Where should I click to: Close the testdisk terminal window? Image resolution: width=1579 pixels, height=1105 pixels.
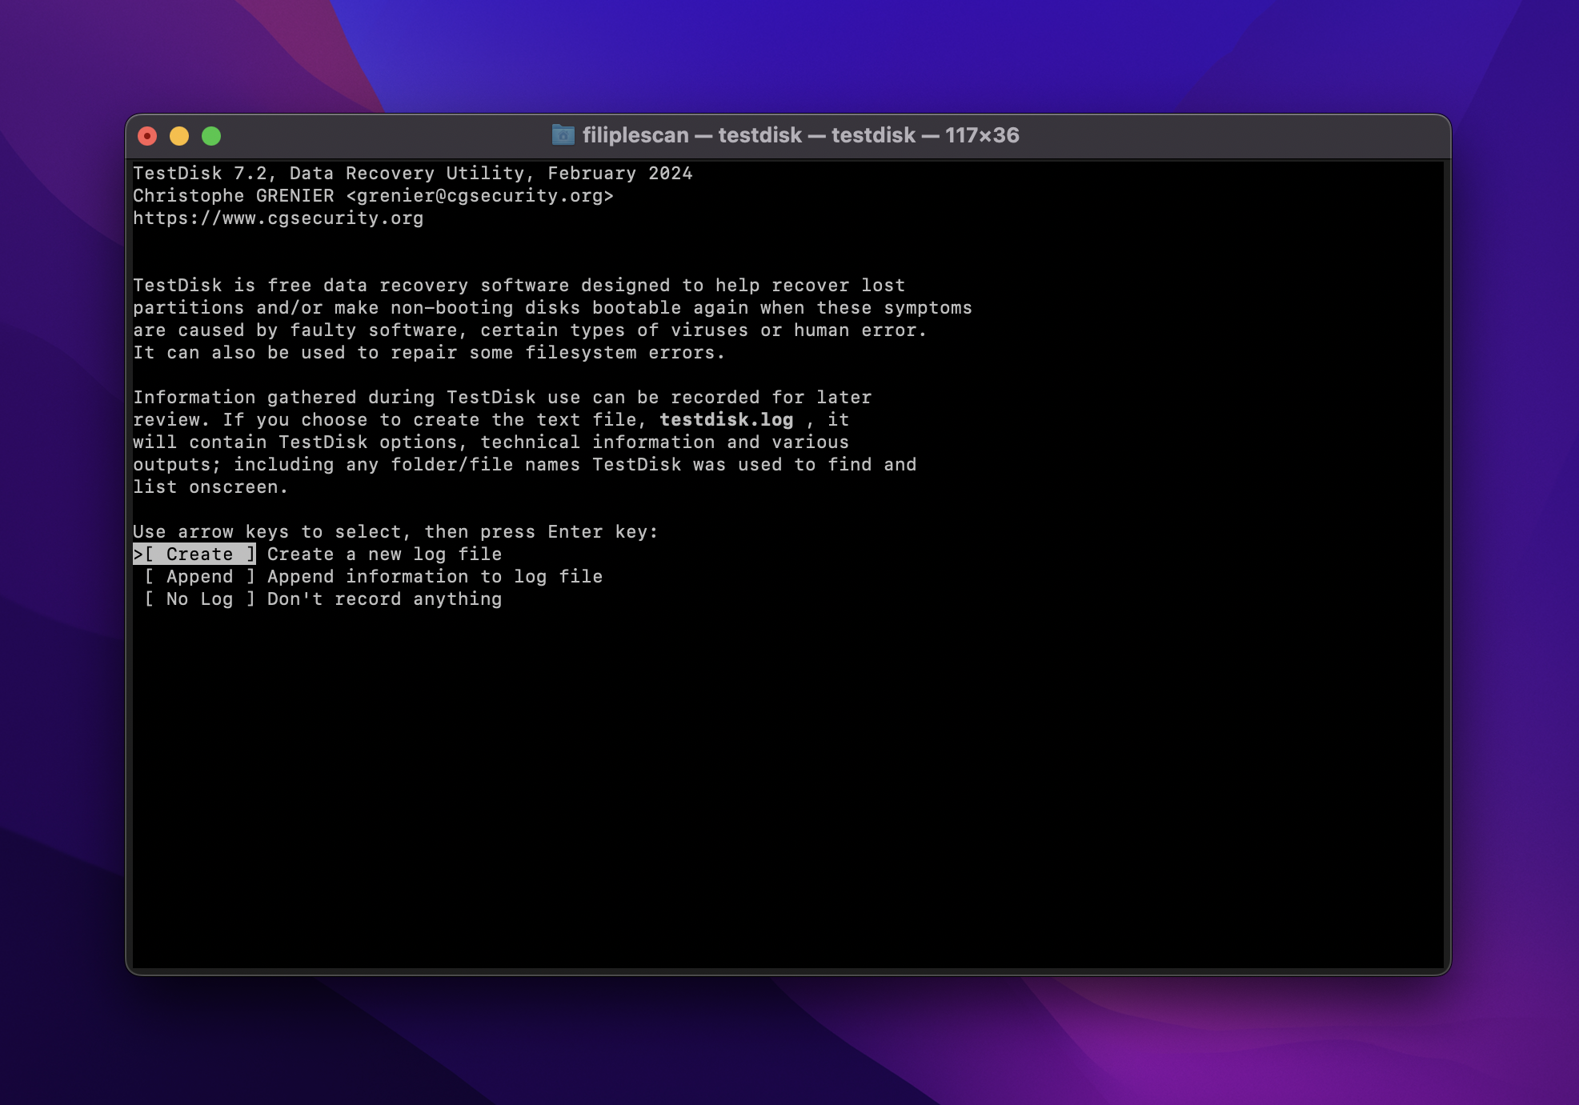147,136
